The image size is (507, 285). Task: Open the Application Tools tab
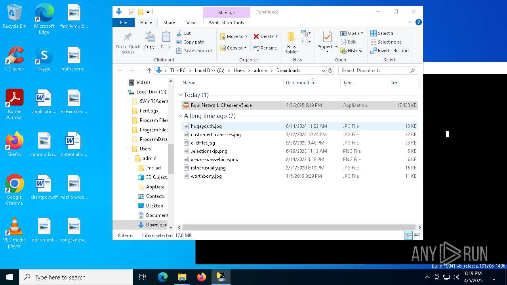(226, 23)
